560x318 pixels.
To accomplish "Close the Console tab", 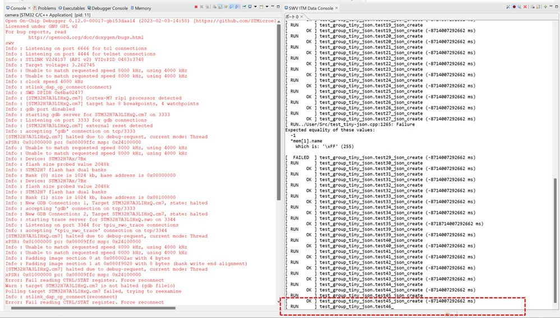I will click(29, 8).
